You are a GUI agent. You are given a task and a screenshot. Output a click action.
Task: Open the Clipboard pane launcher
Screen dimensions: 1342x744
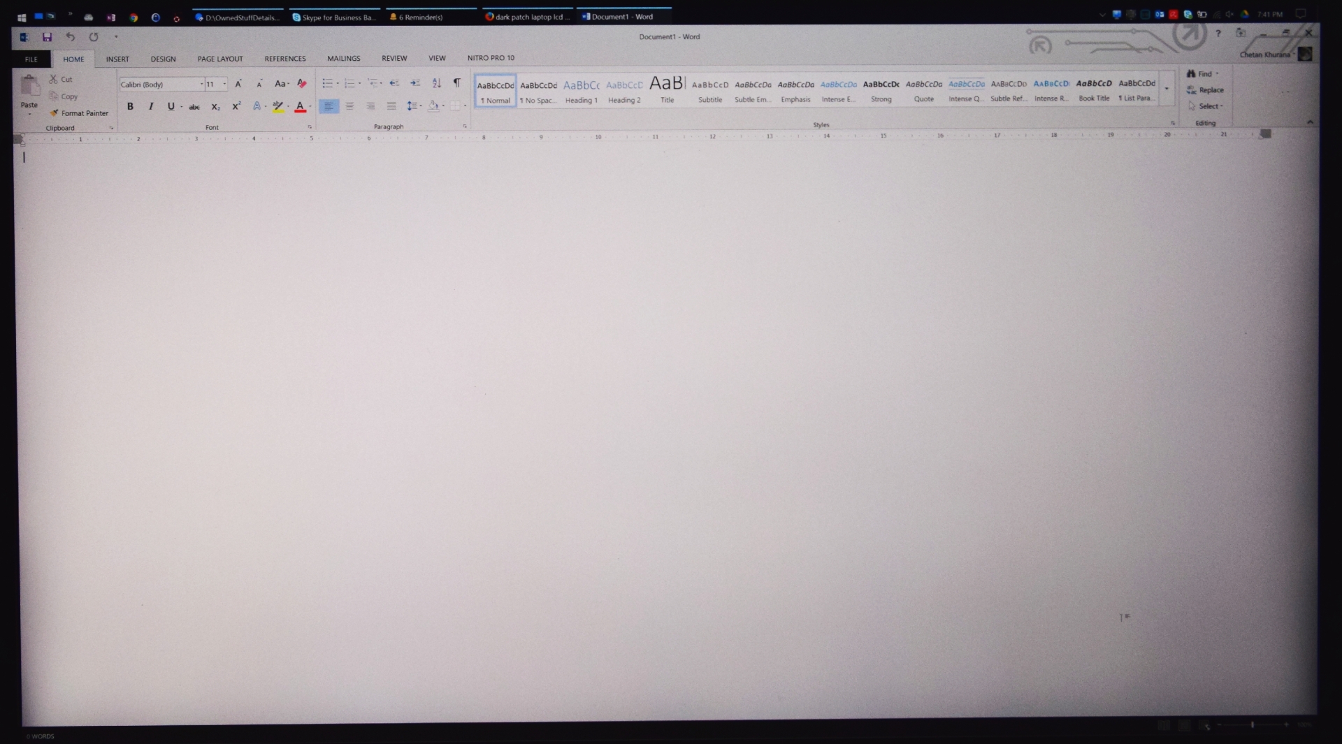point(111,128)
